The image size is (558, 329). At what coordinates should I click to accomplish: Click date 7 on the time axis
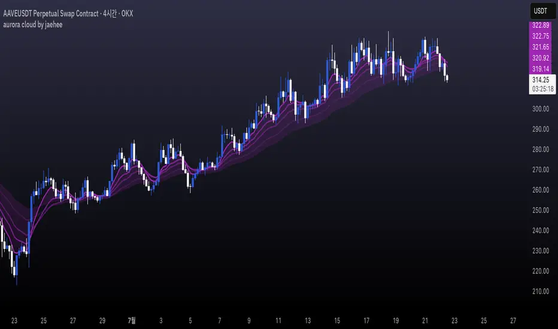pyautogui.click(x=220, y=321)
